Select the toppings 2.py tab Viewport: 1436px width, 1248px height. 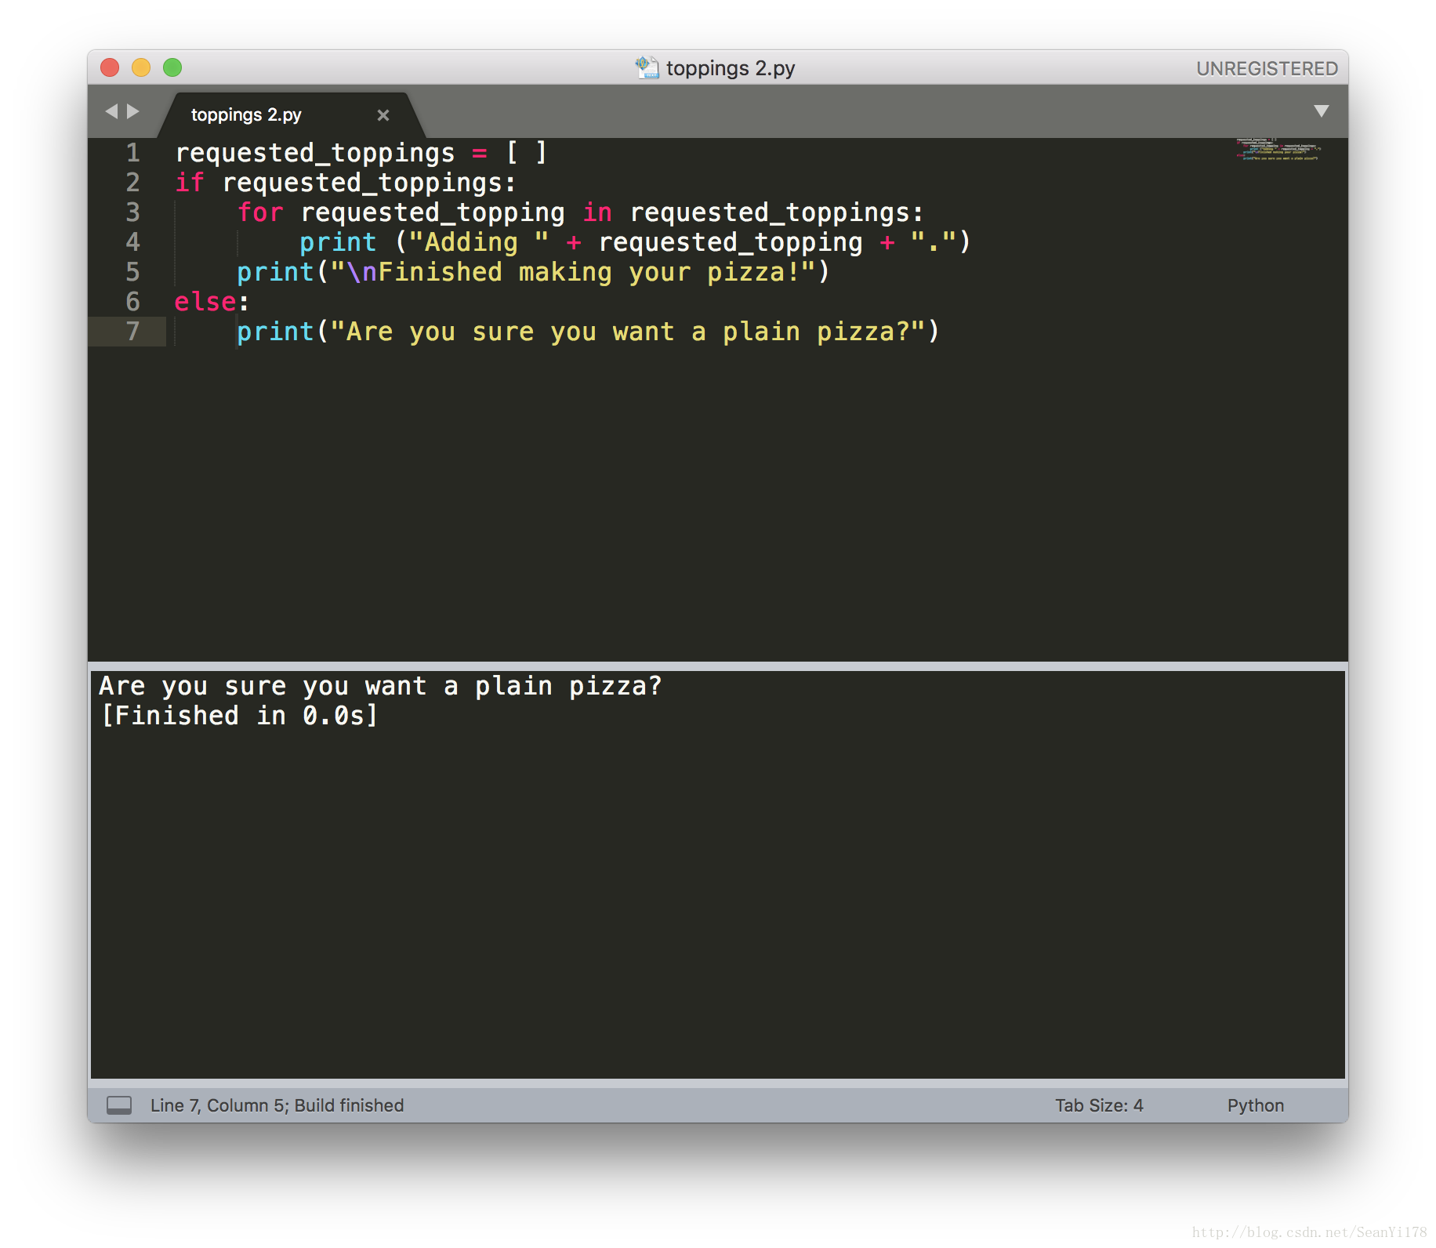(292, 115)
